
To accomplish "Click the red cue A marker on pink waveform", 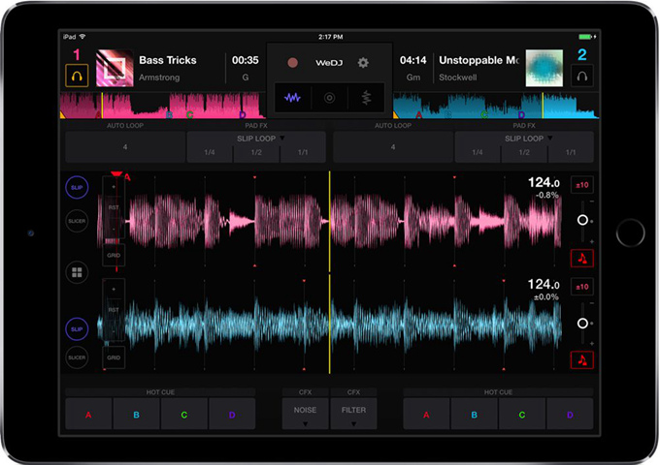I will point(127,177).
